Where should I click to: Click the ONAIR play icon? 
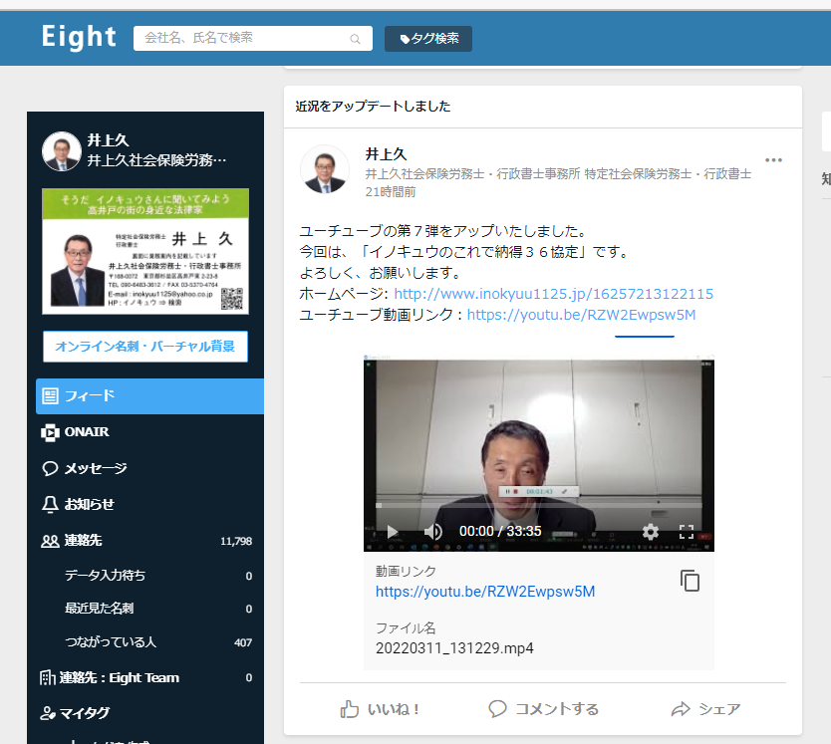[51, 432]
